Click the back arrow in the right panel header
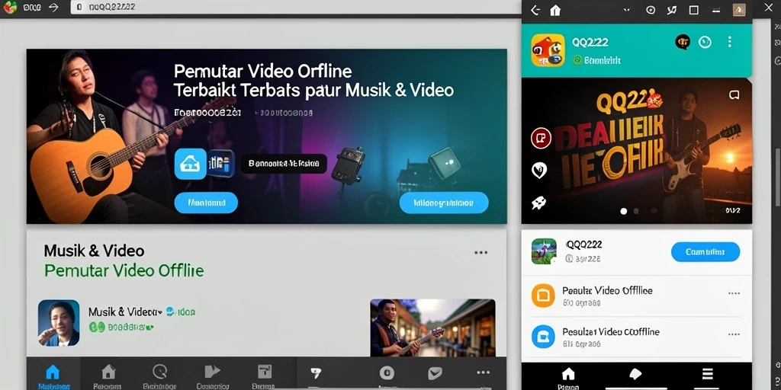Viewport: 781px width, 390px height. pos(535,10)
